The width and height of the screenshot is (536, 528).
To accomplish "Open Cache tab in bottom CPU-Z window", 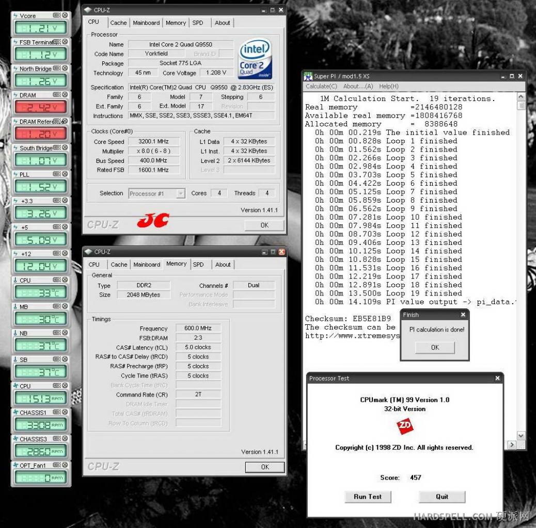I will [119, 265].
